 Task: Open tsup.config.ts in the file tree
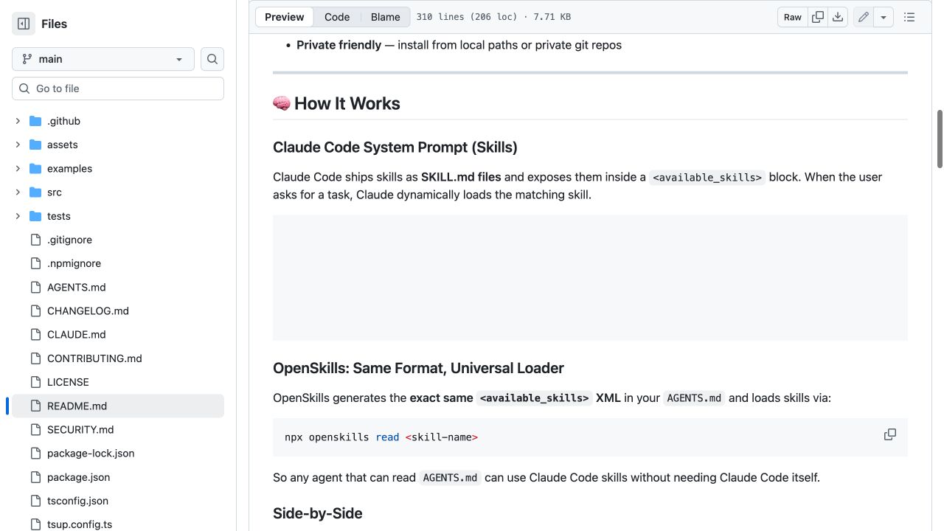(80, 524)
